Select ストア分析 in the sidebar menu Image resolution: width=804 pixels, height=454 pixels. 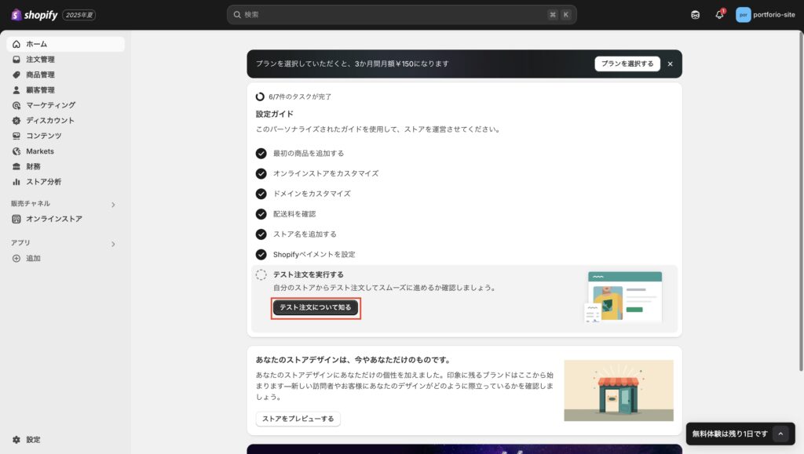(43, 182)
